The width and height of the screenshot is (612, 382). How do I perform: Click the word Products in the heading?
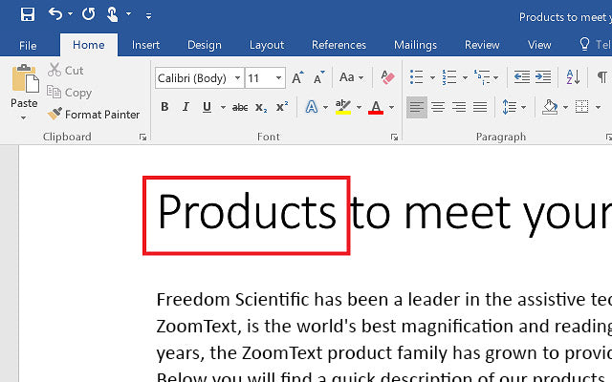(246, 211)
